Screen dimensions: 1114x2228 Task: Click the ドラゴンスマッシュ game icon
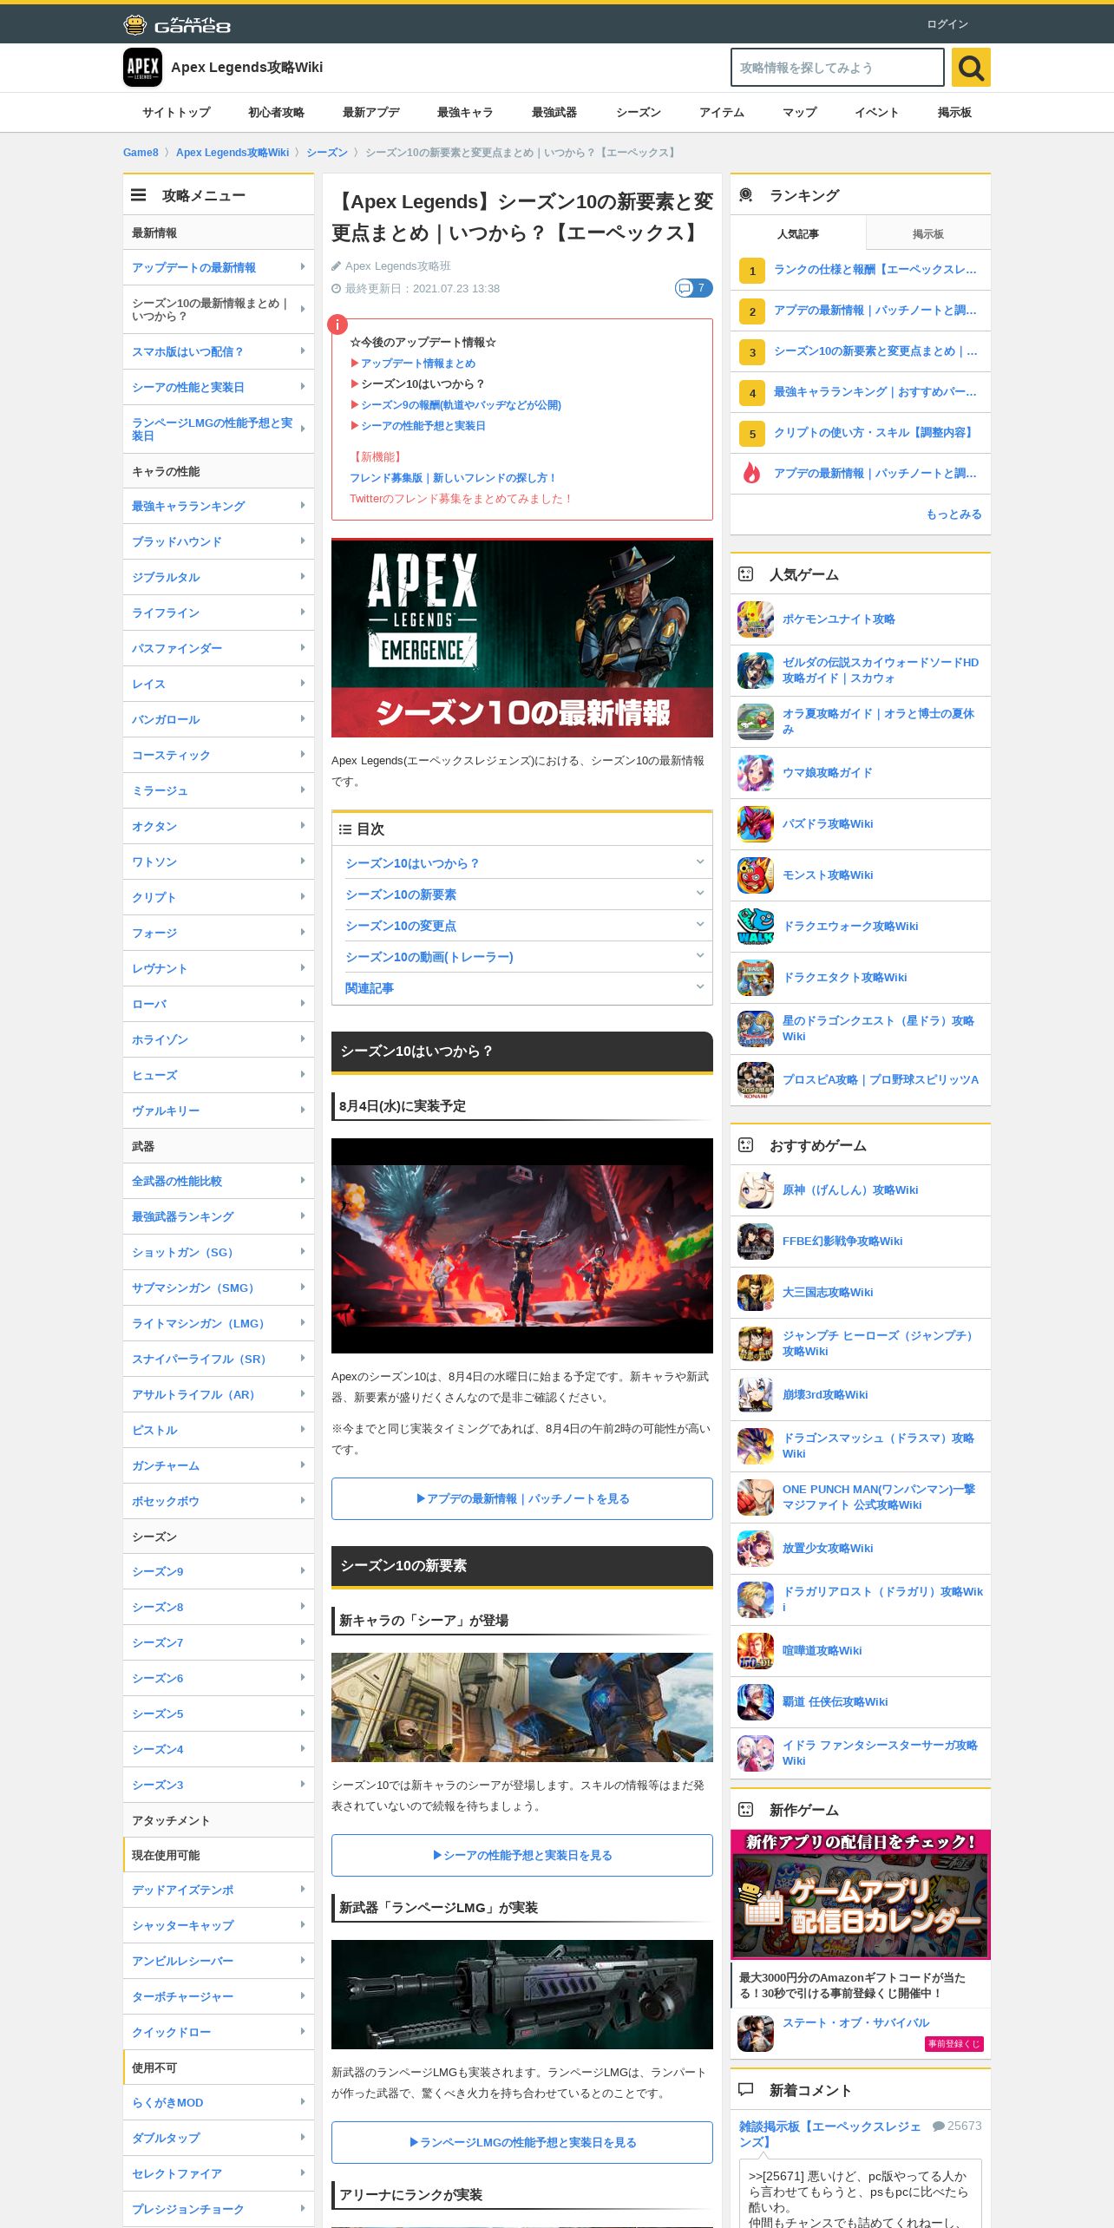[x=756, y=1446]
